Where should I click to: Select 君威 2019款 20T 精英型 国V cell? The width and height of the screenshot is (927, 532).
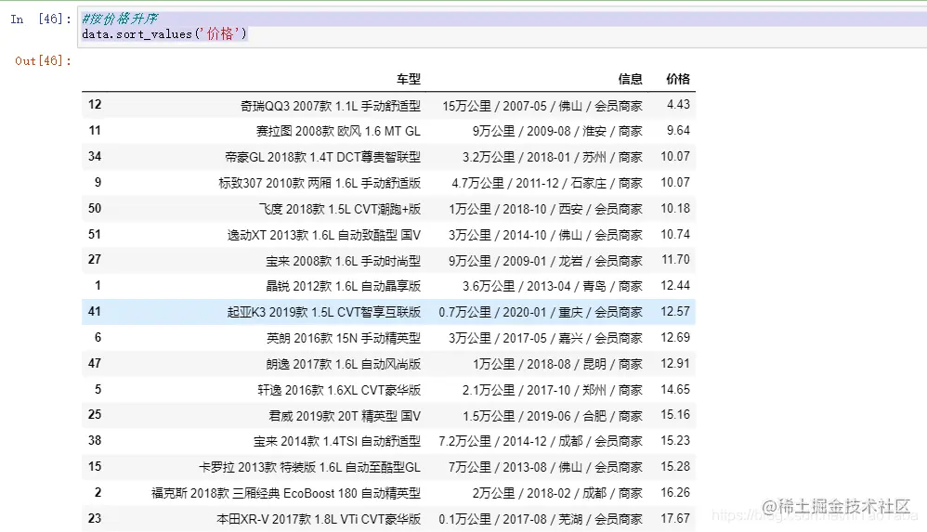(345, 416)
